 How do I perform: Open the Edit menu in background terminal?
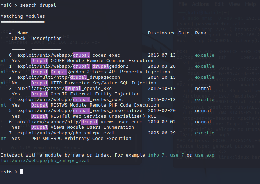[x=219, y=4]
